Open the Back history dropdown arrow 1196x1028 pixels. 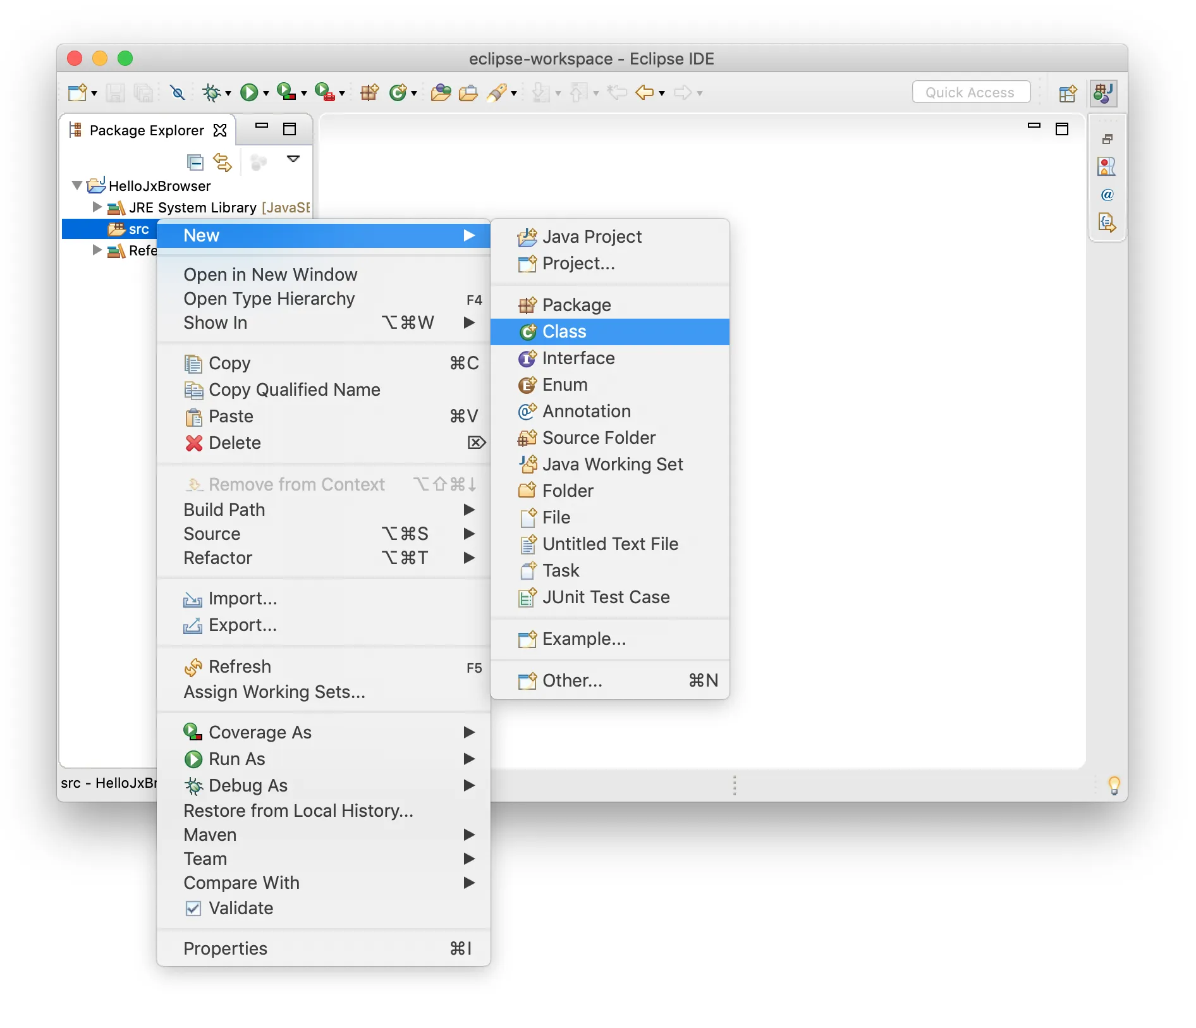coord(662,94)
